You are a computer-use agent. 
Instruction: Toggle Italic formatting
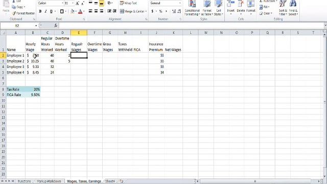(x=45, y=11)
